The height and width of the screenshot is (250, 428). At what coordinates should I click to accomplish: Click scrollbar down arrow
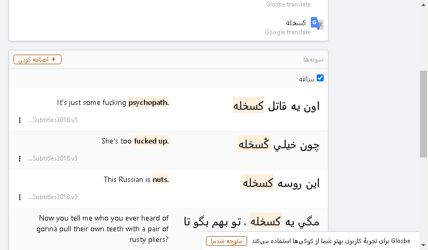tap(423, 245)
